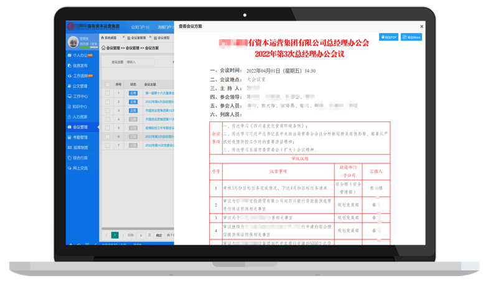Screen dimensions: 488x281
Task: Open the 2022年第4次总经理办 meeting link
Action: (159, 102)
